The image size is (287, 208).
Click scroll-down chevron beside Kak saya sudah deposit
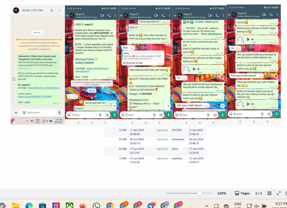(x=223, y=106)
